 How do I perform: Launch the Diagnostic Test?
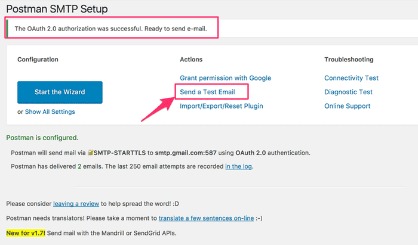[x=348, y=92]
